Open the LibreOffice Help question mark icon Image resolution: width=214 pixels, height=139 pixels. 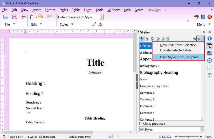click(x=203, y=17)
